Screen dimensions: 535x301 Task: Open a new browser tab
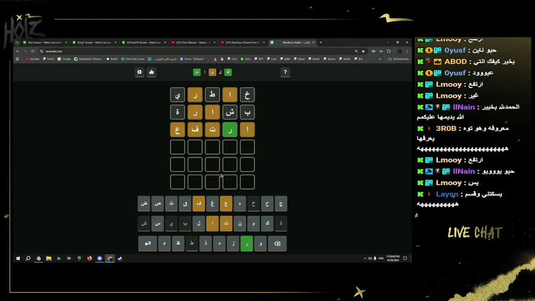(x=321, y=42)
